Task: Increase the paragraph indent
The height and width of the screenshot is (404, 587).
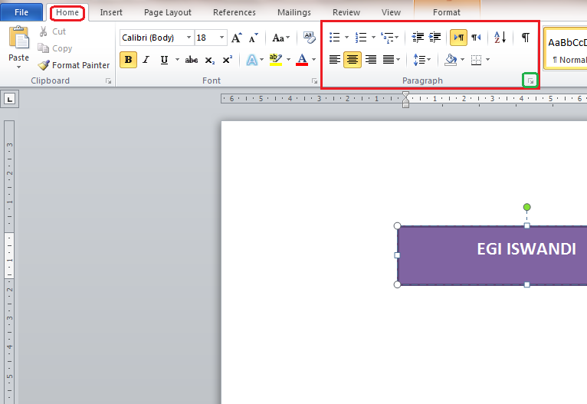Action: coord(435,38)
